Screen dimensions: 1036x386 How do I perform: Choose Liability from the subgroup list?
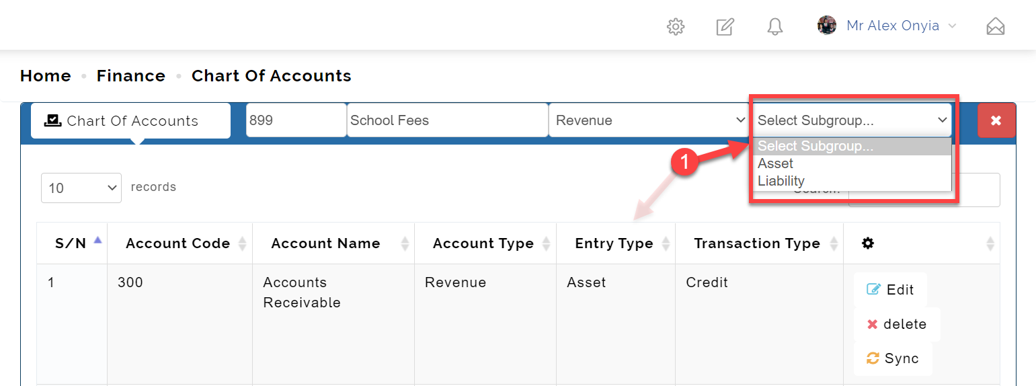coord(852,181)
